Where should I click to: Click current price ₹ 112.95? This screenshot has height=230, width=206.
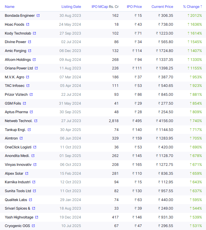click(165, 182)
